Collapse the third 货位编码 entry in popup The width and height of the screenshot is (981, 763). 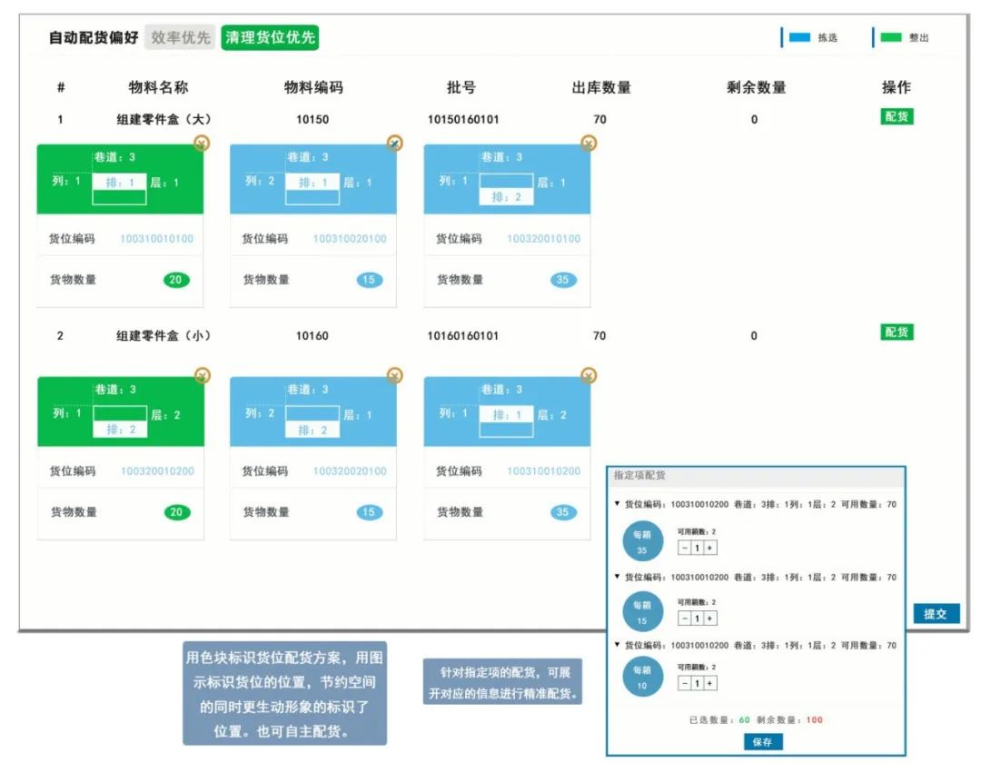click(x=618, y=646)
